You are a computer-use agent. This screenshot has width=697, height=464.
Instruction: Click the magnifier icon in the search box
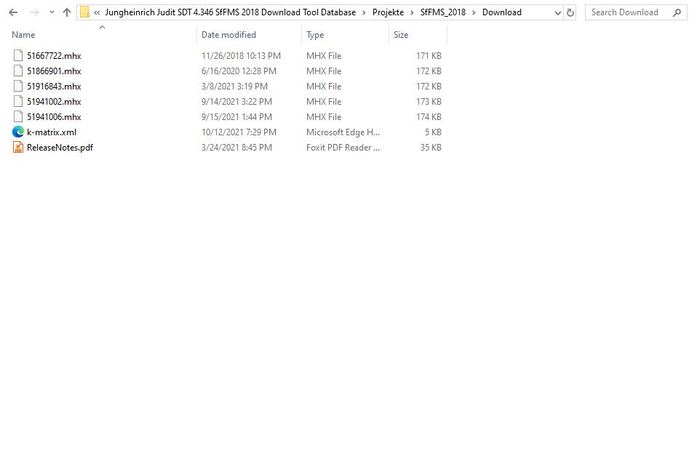point(677,12)
